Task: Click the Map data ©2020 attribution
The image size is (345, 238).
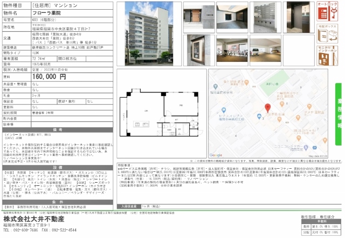Action: click(x=318, y=156)
